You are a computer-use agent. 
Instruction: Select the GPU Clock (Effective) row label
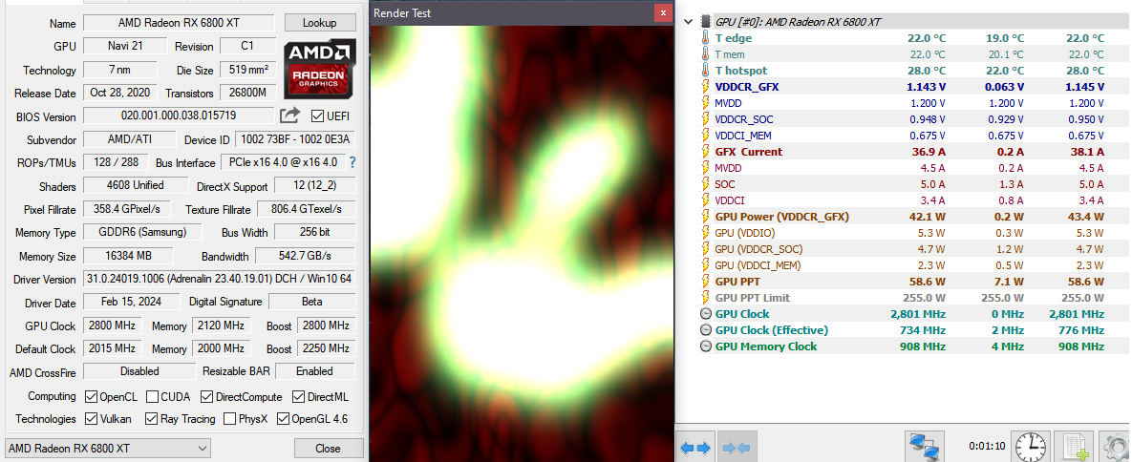tap(772, 330)
